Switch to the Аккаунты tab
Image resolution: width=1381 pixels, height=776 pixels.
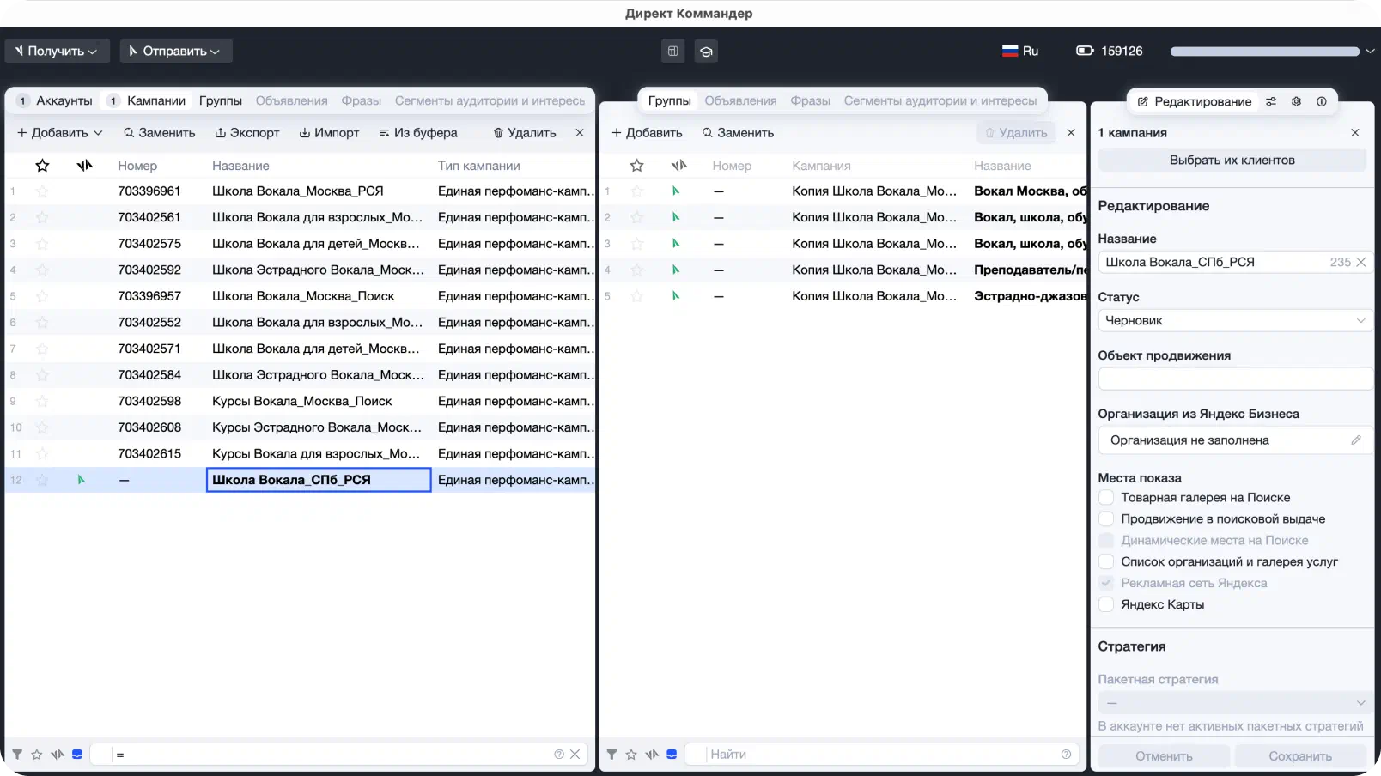click(x=55, y=101)
